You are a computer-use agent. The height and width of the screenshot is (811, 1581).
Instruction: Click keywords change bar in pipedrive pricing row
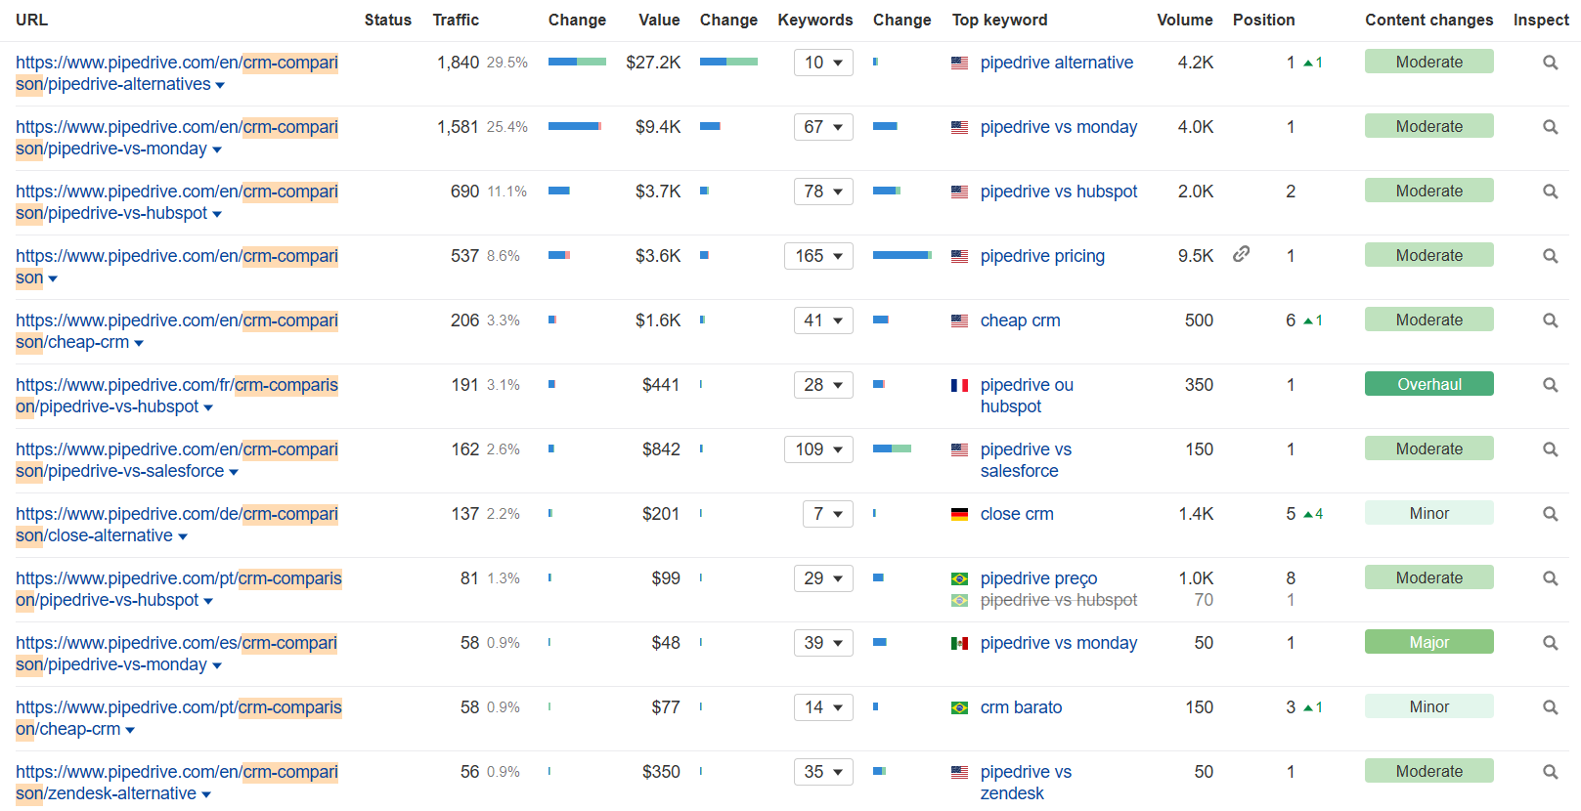point(902,255)
